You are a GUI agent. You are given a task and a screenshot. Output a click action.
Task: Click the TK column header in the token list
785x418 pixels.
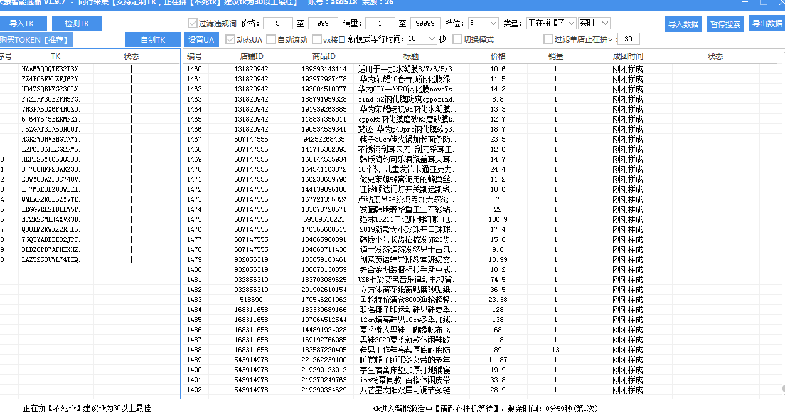coord(56,56)
